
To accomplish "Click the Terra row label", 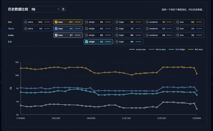I will point(11,28).
